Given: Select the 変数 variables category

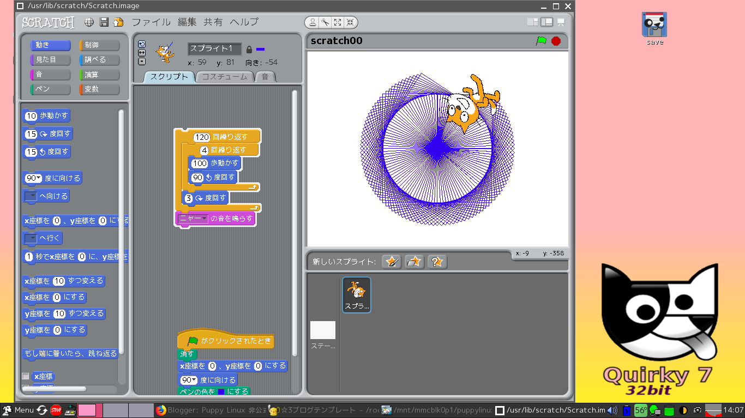Looking at the screenshot, I should tap(99, 89).
